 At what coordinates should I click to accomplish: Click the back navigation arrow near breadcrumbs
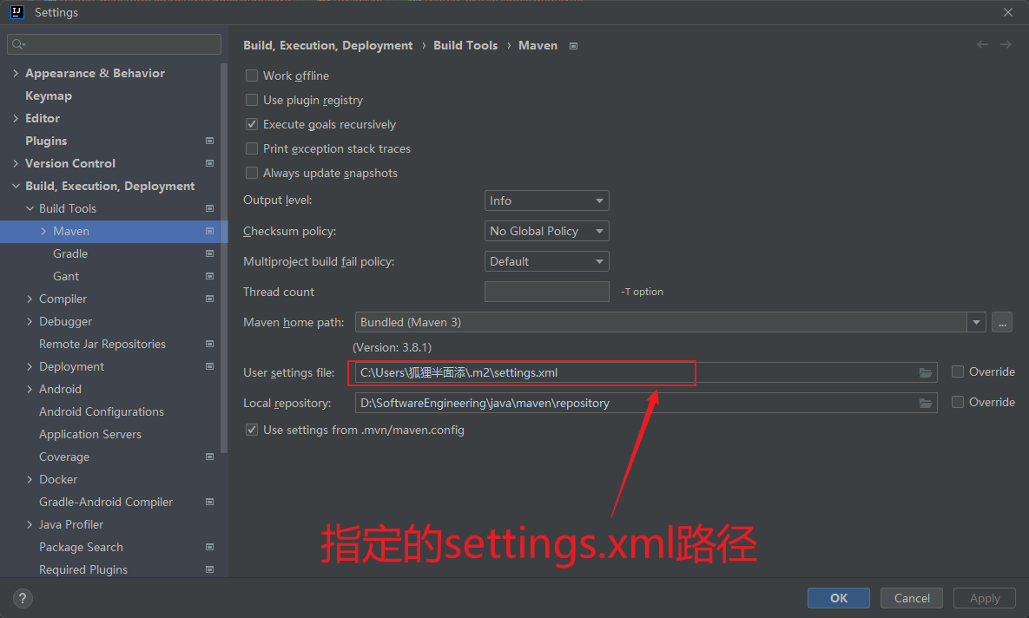tap(982, 44)
